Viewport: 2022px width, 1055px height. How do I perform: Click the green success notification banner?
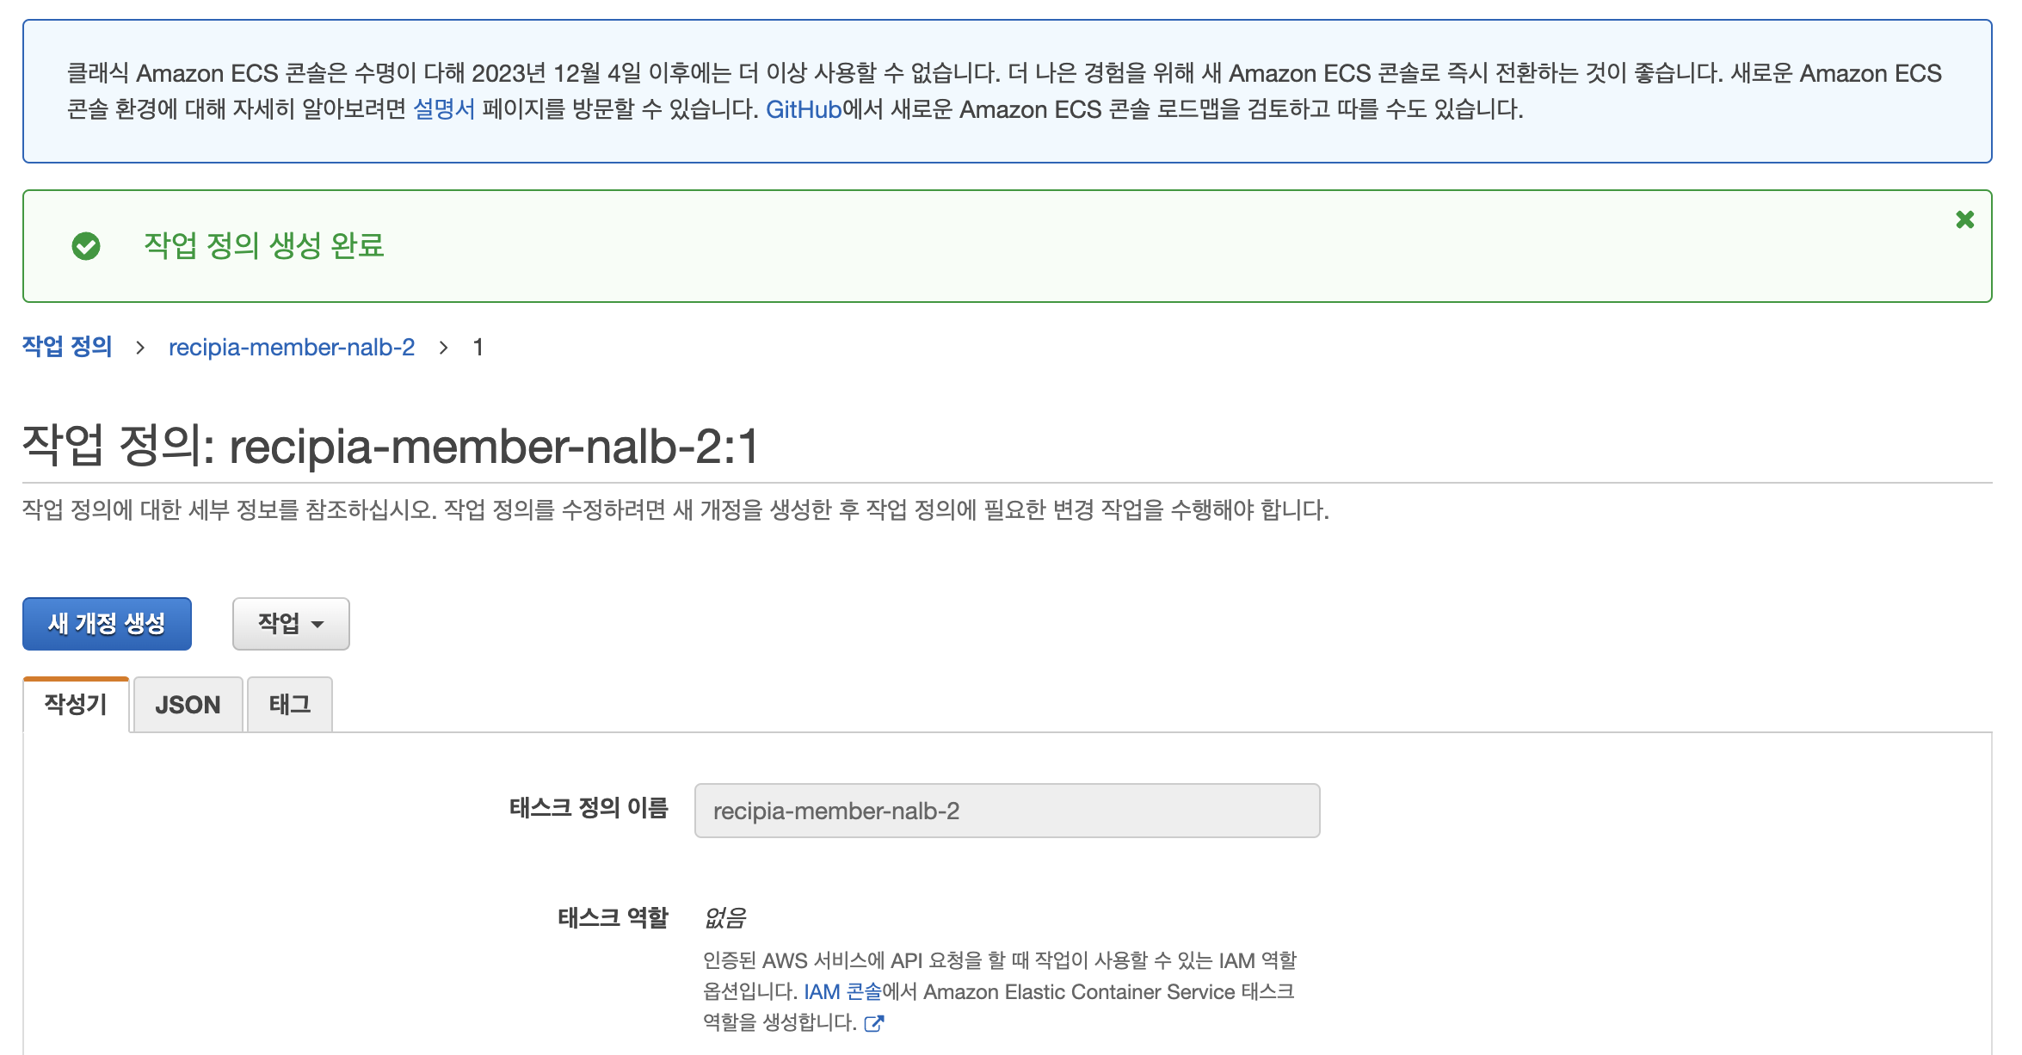[x=1011, y=247]
